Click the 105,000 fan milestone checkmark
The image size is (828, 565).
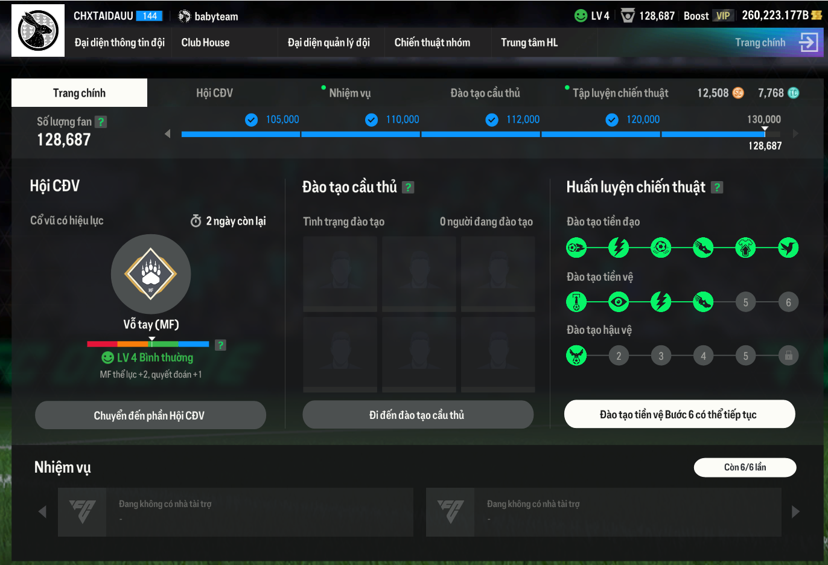[x=251, y=120]
